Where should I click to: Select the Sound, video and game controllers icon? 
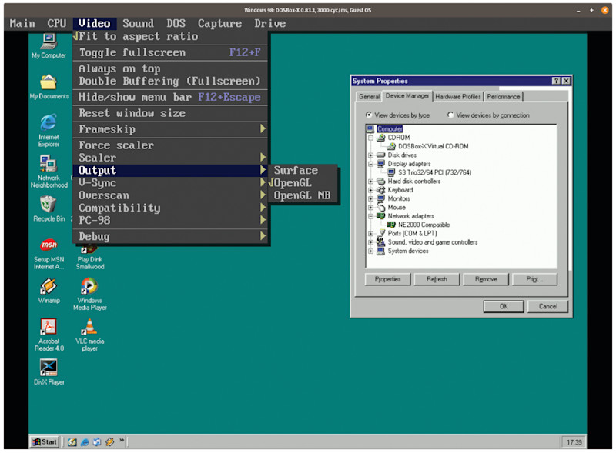380,242
